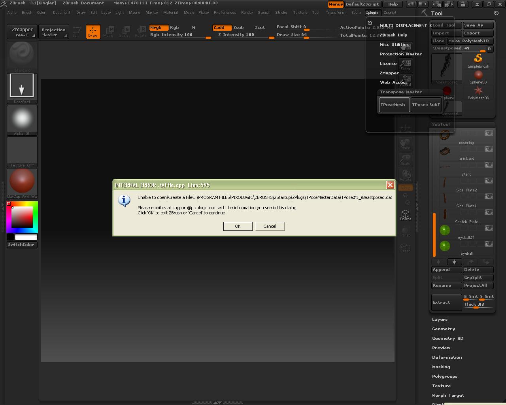This screenshot has width=506, height=405.
Task: Expand the Deformation section
Action: tap(447, 358)
